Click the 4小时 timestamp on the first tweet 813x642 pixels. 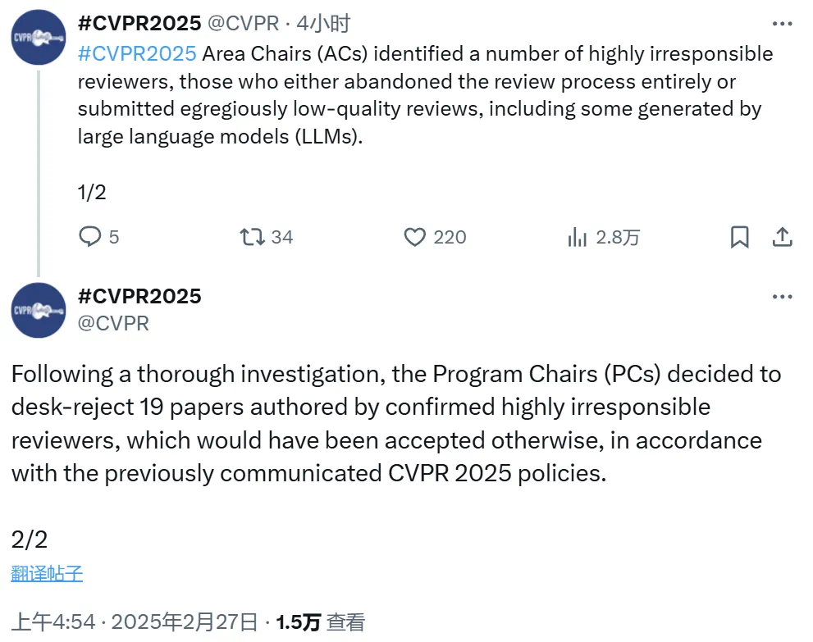[x=323, y=24]
